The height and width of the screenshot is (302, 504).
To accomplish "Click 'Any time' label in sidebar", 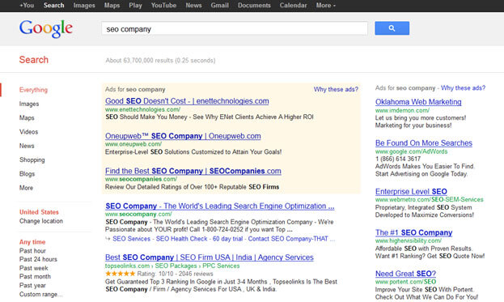I will click(x=32, y=242).
